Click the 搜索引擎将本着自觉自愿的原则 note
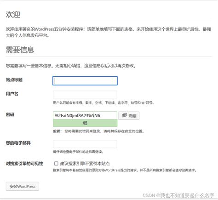The image size is (218, 200). (x=125, y=170)
